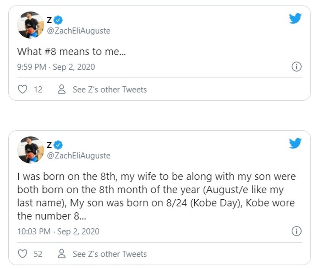Click display name Z in second tweet
The height and width of the screenshot is (269, 317).
click(49, 145)
